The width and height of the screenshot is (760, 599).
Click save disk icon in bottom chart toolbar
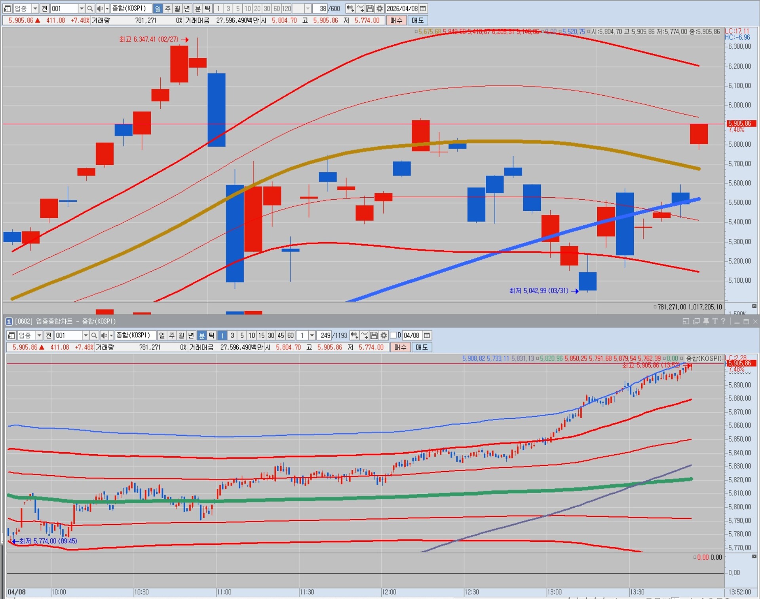coord(374,335)
